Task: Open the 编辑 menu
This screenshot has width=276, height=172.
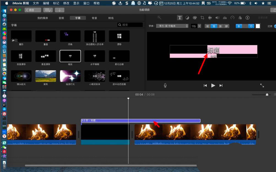Action: click(46, 3)
